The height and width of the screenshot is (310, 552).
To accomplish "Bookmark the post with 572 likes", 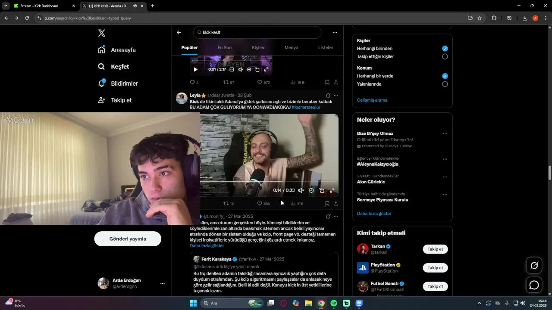I will click(x=327, y=82).
